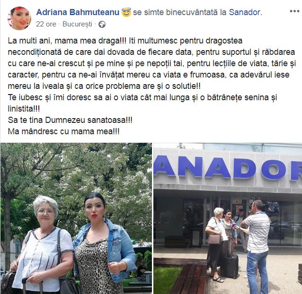302x294 pixels.
Task: Click the woman in denim jacket
Action: point(104,243)
